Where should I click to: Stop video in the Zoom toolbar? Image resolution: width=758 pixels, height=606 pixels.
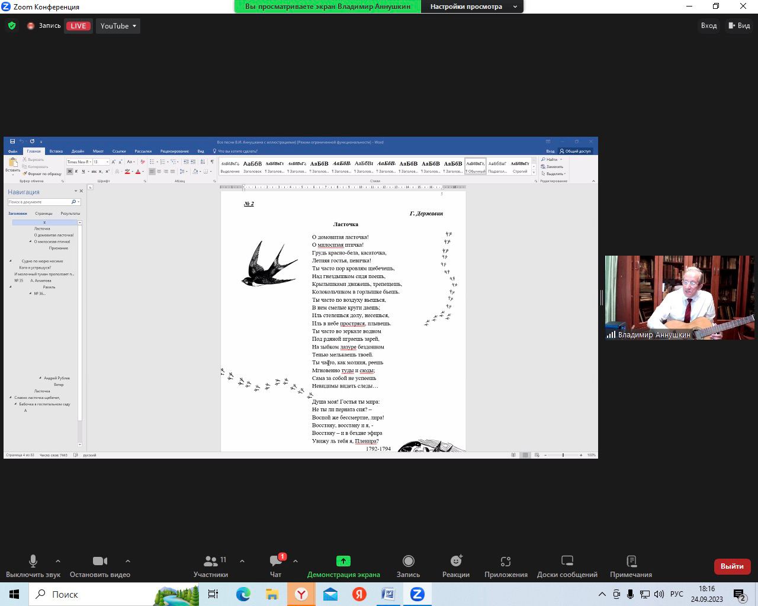(100, 566)
